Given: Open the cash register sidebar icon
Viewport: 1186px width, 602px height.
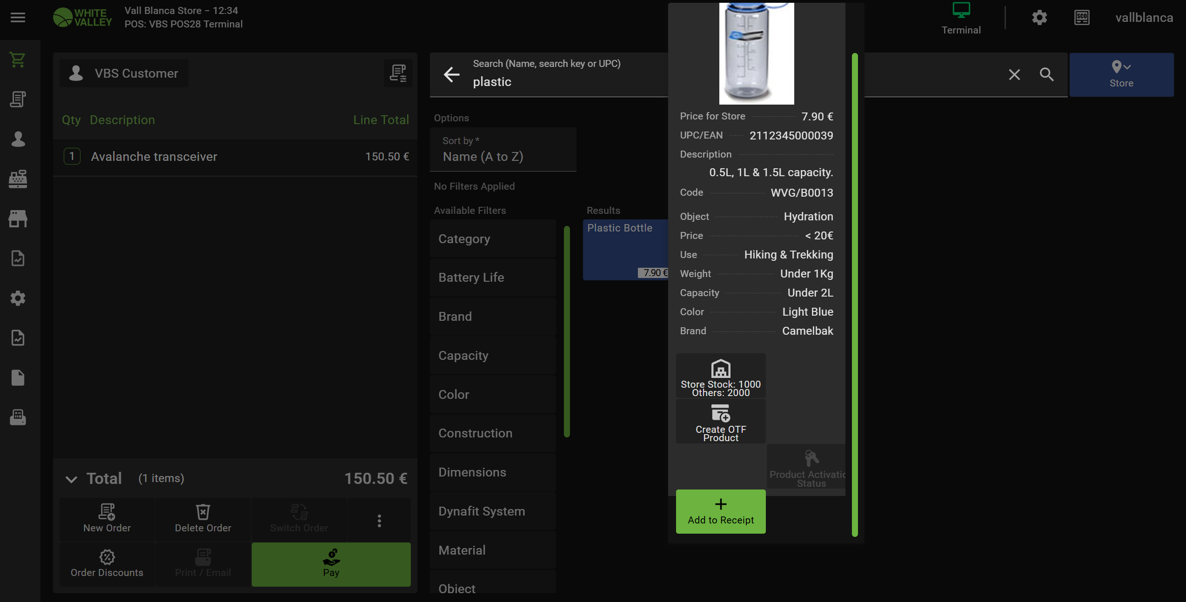Looking at the screenshot, I should coord(18,179).
